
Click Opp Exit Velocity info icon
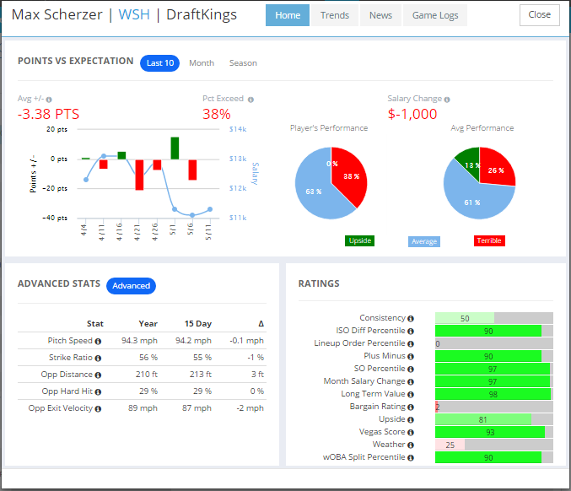pyautogui.click(x=98, y=408)
